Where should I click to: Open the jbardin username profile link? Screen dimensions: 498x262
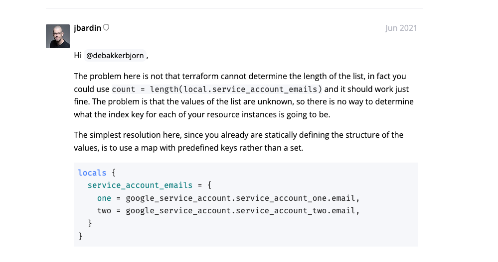[87, 28]
